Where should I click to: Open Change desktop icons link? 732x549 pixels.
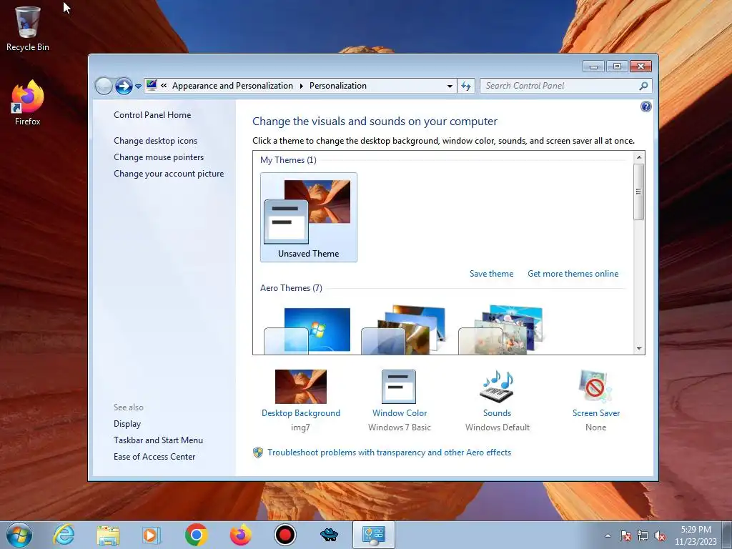[155, 141]
